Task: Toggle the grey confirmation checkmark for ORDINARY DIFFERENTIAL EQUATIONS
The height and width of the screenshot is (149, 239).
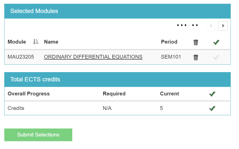Action: click(x=216, y=57)
